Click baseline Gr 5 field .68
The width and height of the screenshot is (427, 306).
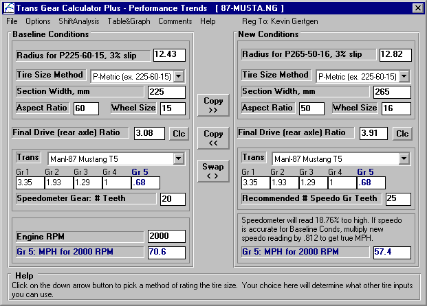(x=146, y=183)
